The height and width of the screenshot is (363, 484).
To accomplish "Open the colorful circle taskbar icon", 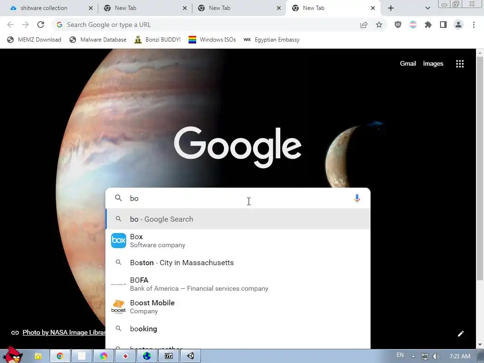I will (104, 356).
